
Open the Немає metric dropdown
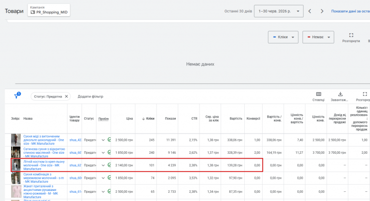pos(318,37)
